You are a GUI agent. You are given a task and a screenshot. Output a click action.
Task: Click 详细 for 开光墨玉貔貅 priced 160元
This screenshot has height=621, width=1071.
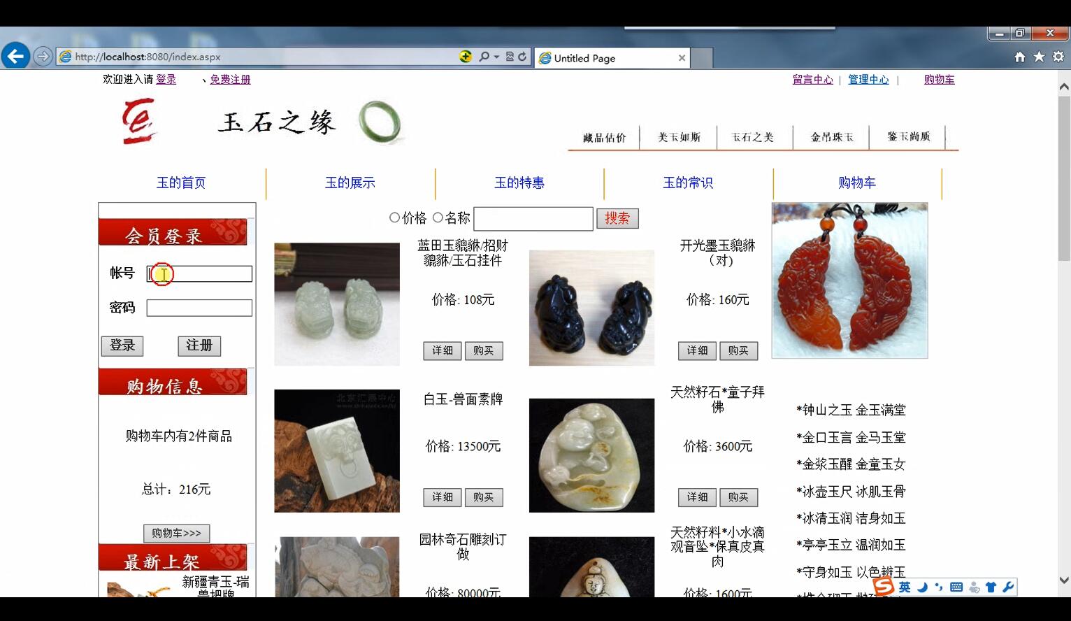(x=697, y=351)
